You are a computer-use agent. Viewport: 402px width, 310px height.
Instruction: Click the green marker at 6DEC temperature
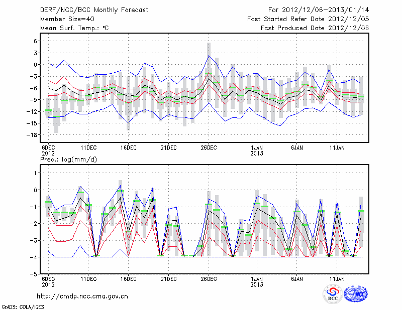pos(48,110)
